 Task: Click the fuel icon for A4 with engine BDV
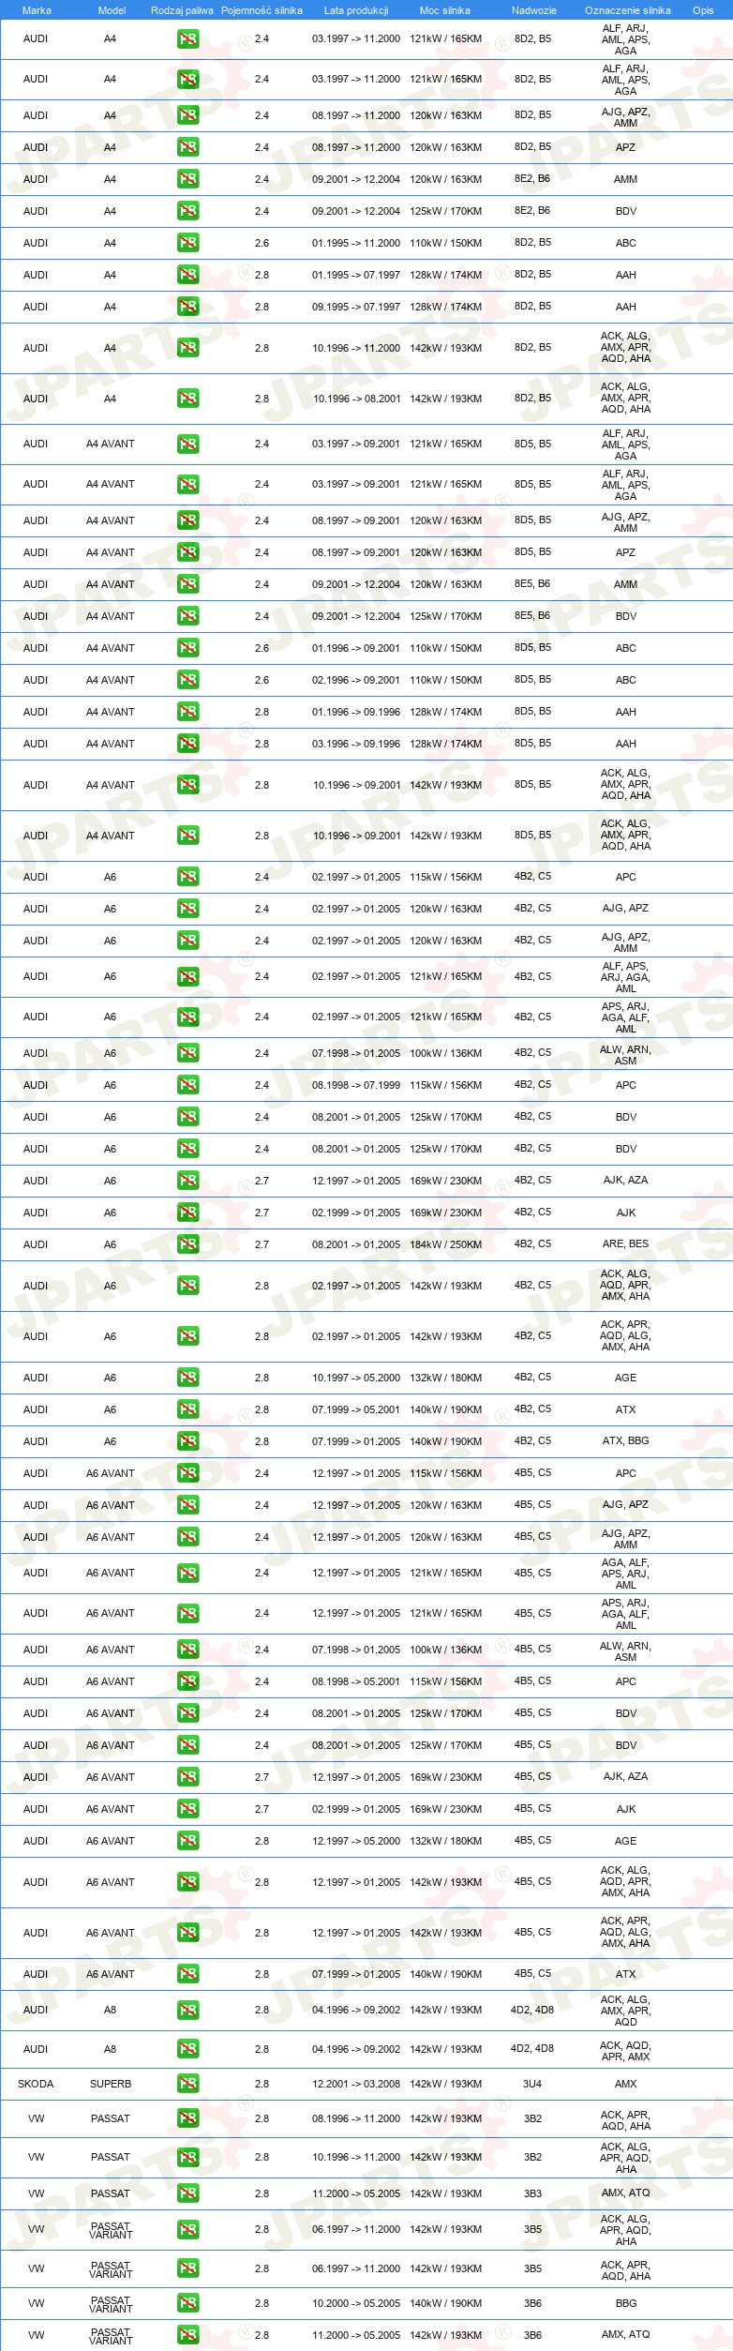(187, 211)
